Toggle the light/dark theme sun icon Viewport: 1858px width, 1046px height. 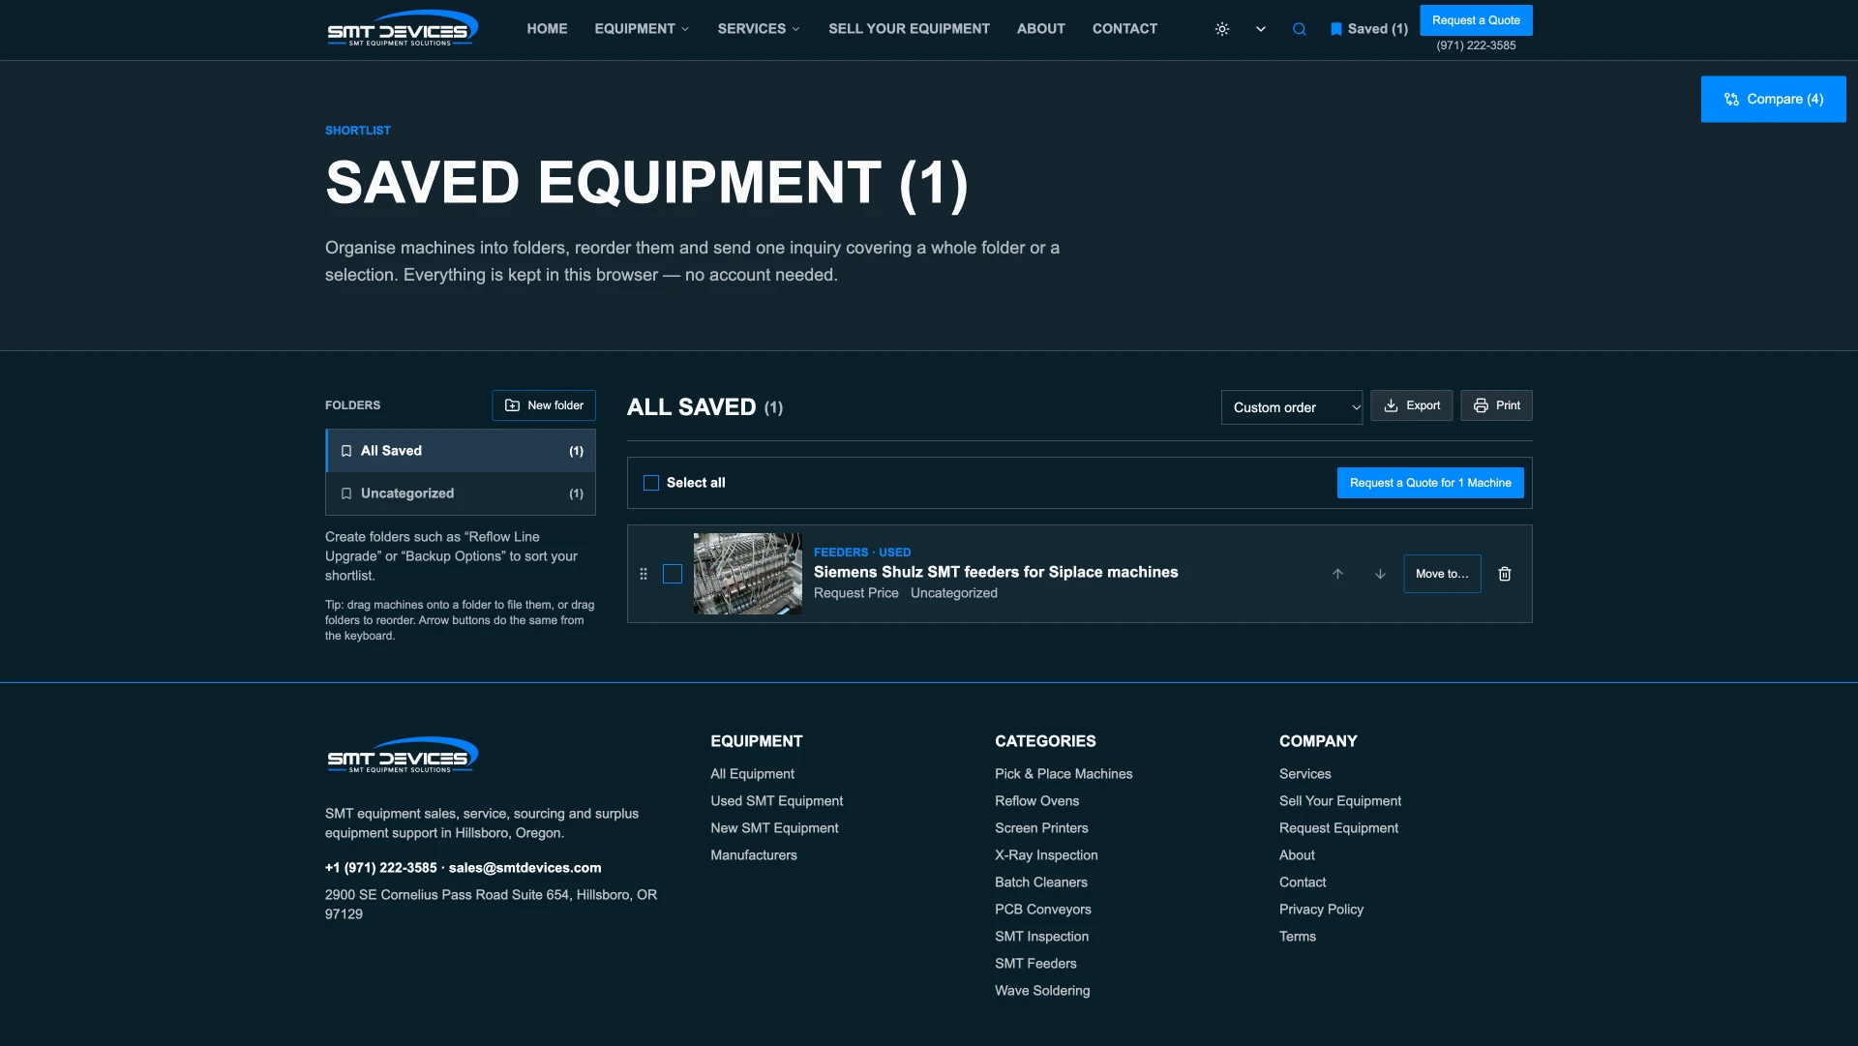(x=1222, y=29)
